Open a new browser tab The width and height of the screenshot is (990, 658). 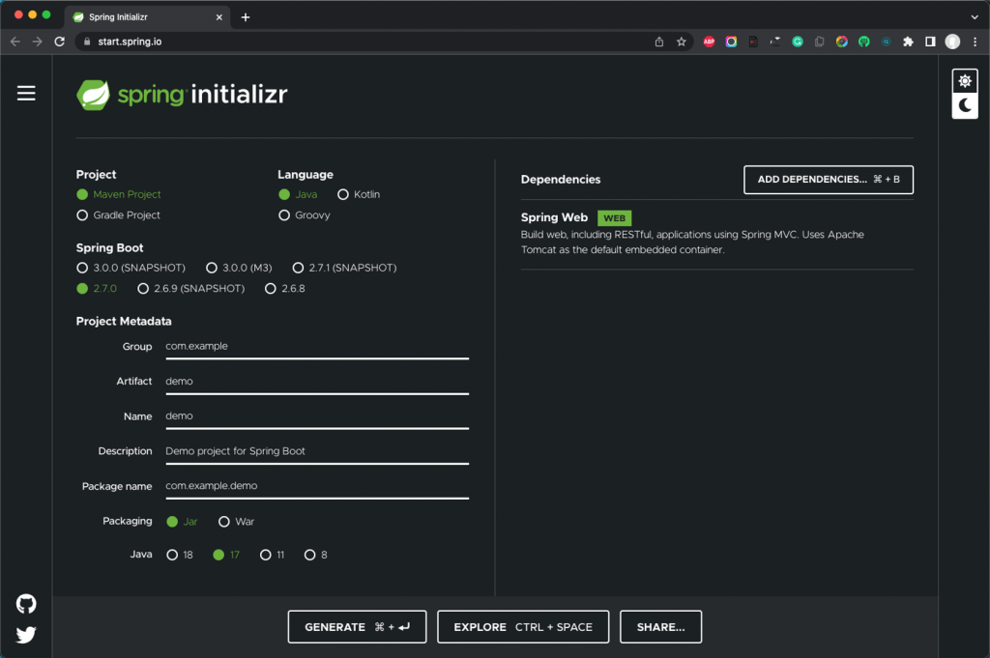pos(246,17)
